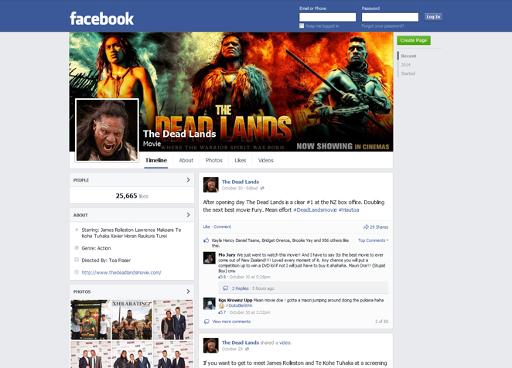Image resolution: width=512 pixels, height=368 pixels.
Task: Click the thumbs-up icon beside Kayla Hancy likes
Action: coord(207,240)
